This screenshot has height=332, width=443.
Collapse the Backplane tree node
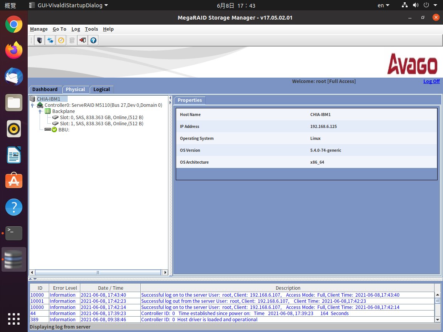(40, 111)
